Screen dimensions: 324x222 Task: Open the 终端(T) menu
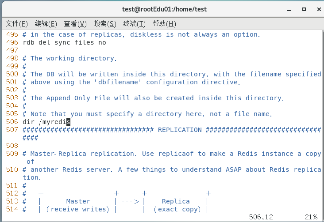pos(134,23)
